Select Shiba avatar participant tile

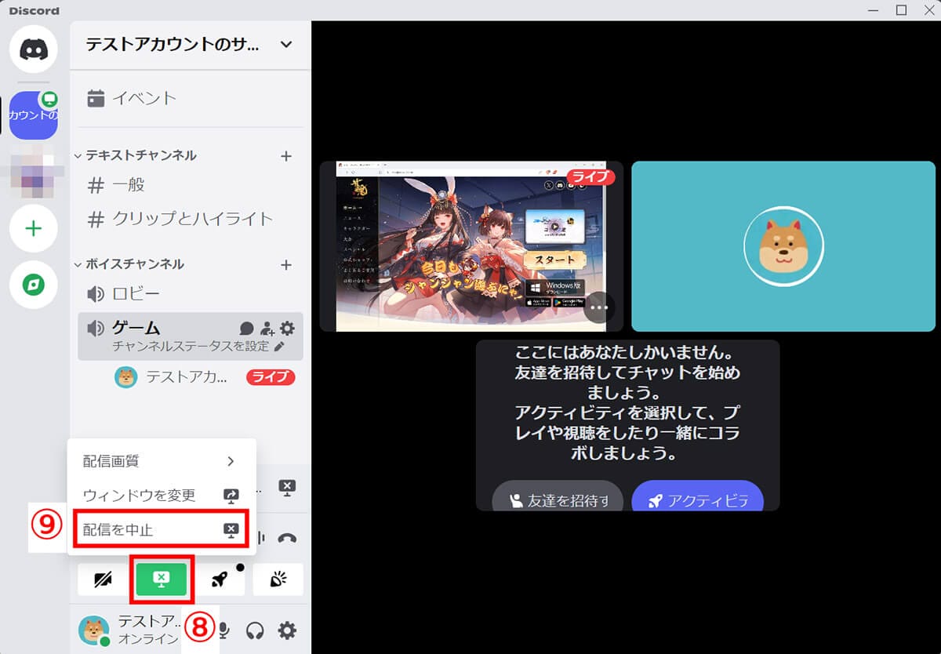click(783, 246)
